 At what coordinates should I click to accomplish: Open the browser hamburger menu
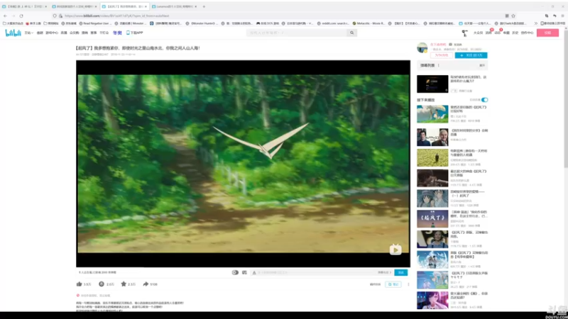point(562,16)
